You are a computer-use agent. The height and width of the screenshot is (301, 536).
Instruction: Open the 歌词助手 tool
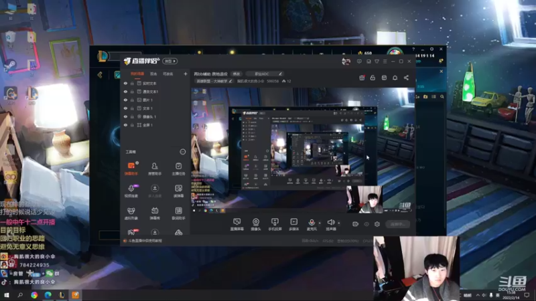click(178, 213)
